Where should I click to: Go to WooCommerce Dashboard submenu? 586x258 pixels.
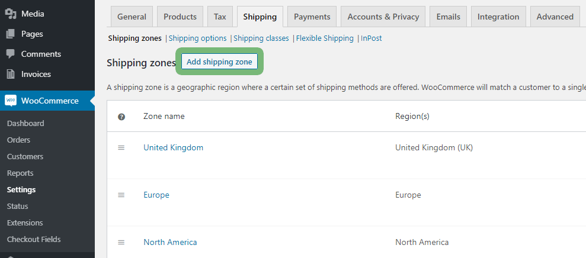click(x=25, y=123)
